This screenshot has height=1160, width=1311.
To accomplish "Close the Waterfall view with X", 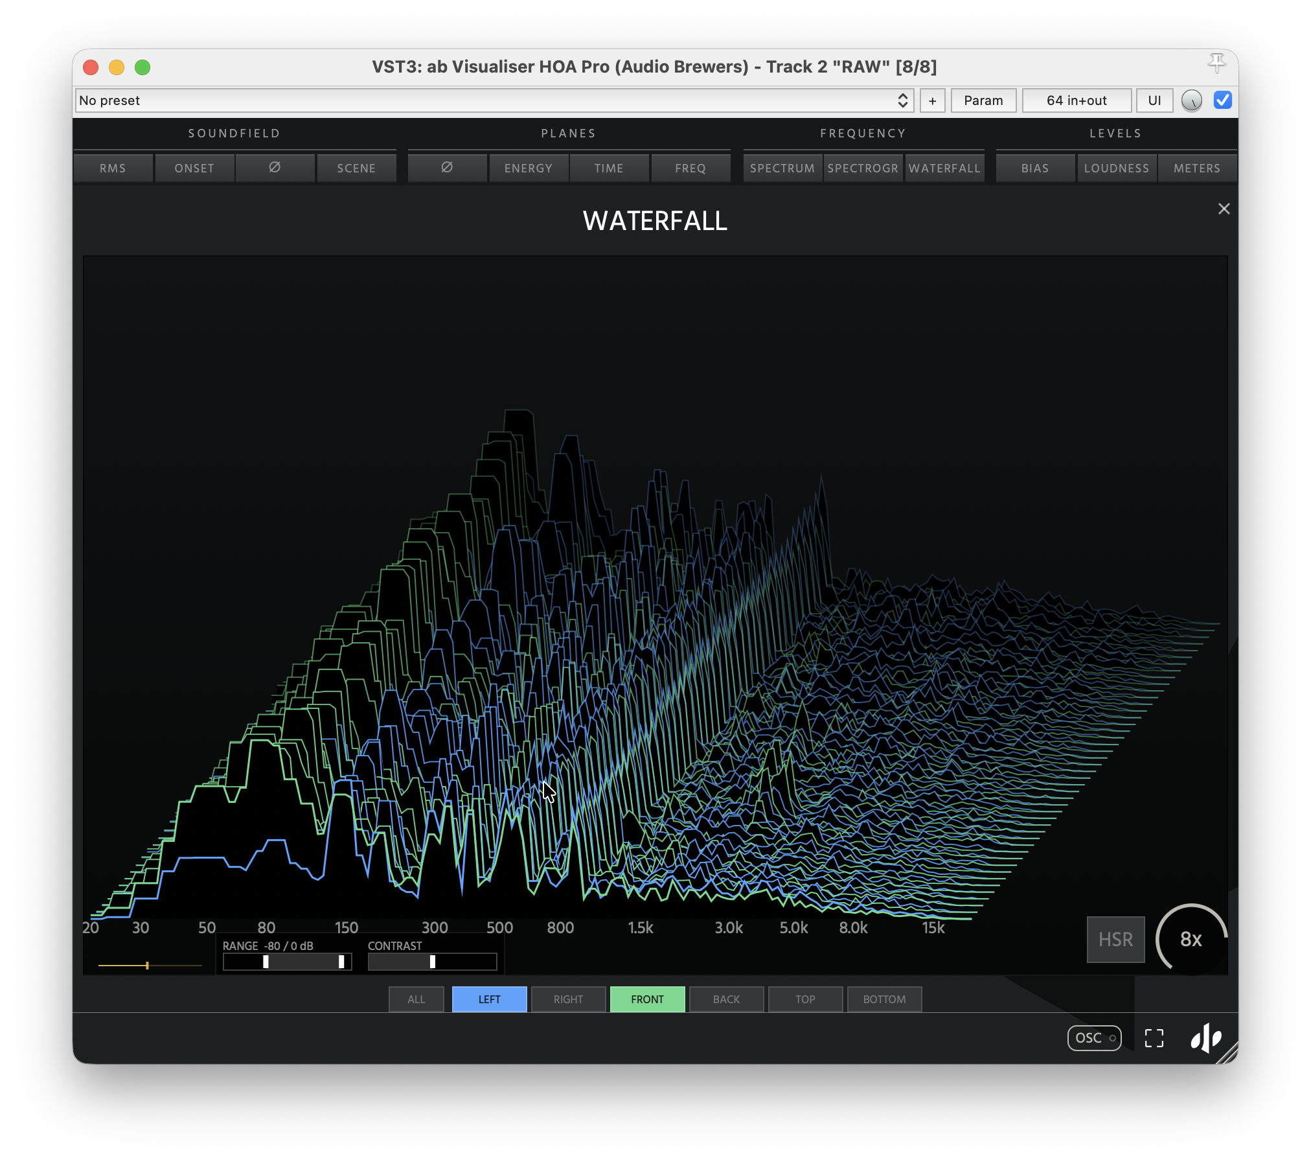I will click(1224, 209).
